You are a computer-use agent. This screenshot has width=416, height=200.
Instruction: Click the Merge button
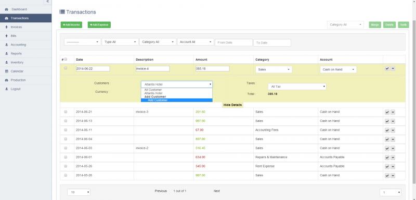coord(375,24)
